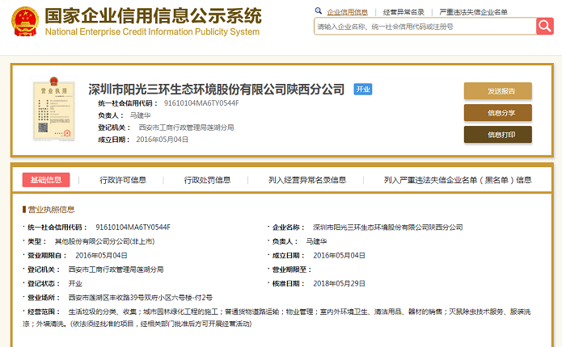Click the company name heading 深圳市阳光三环生态环境
Image resolution: width=562 pixels, height=347 pixels.
(x=216, y=89)
